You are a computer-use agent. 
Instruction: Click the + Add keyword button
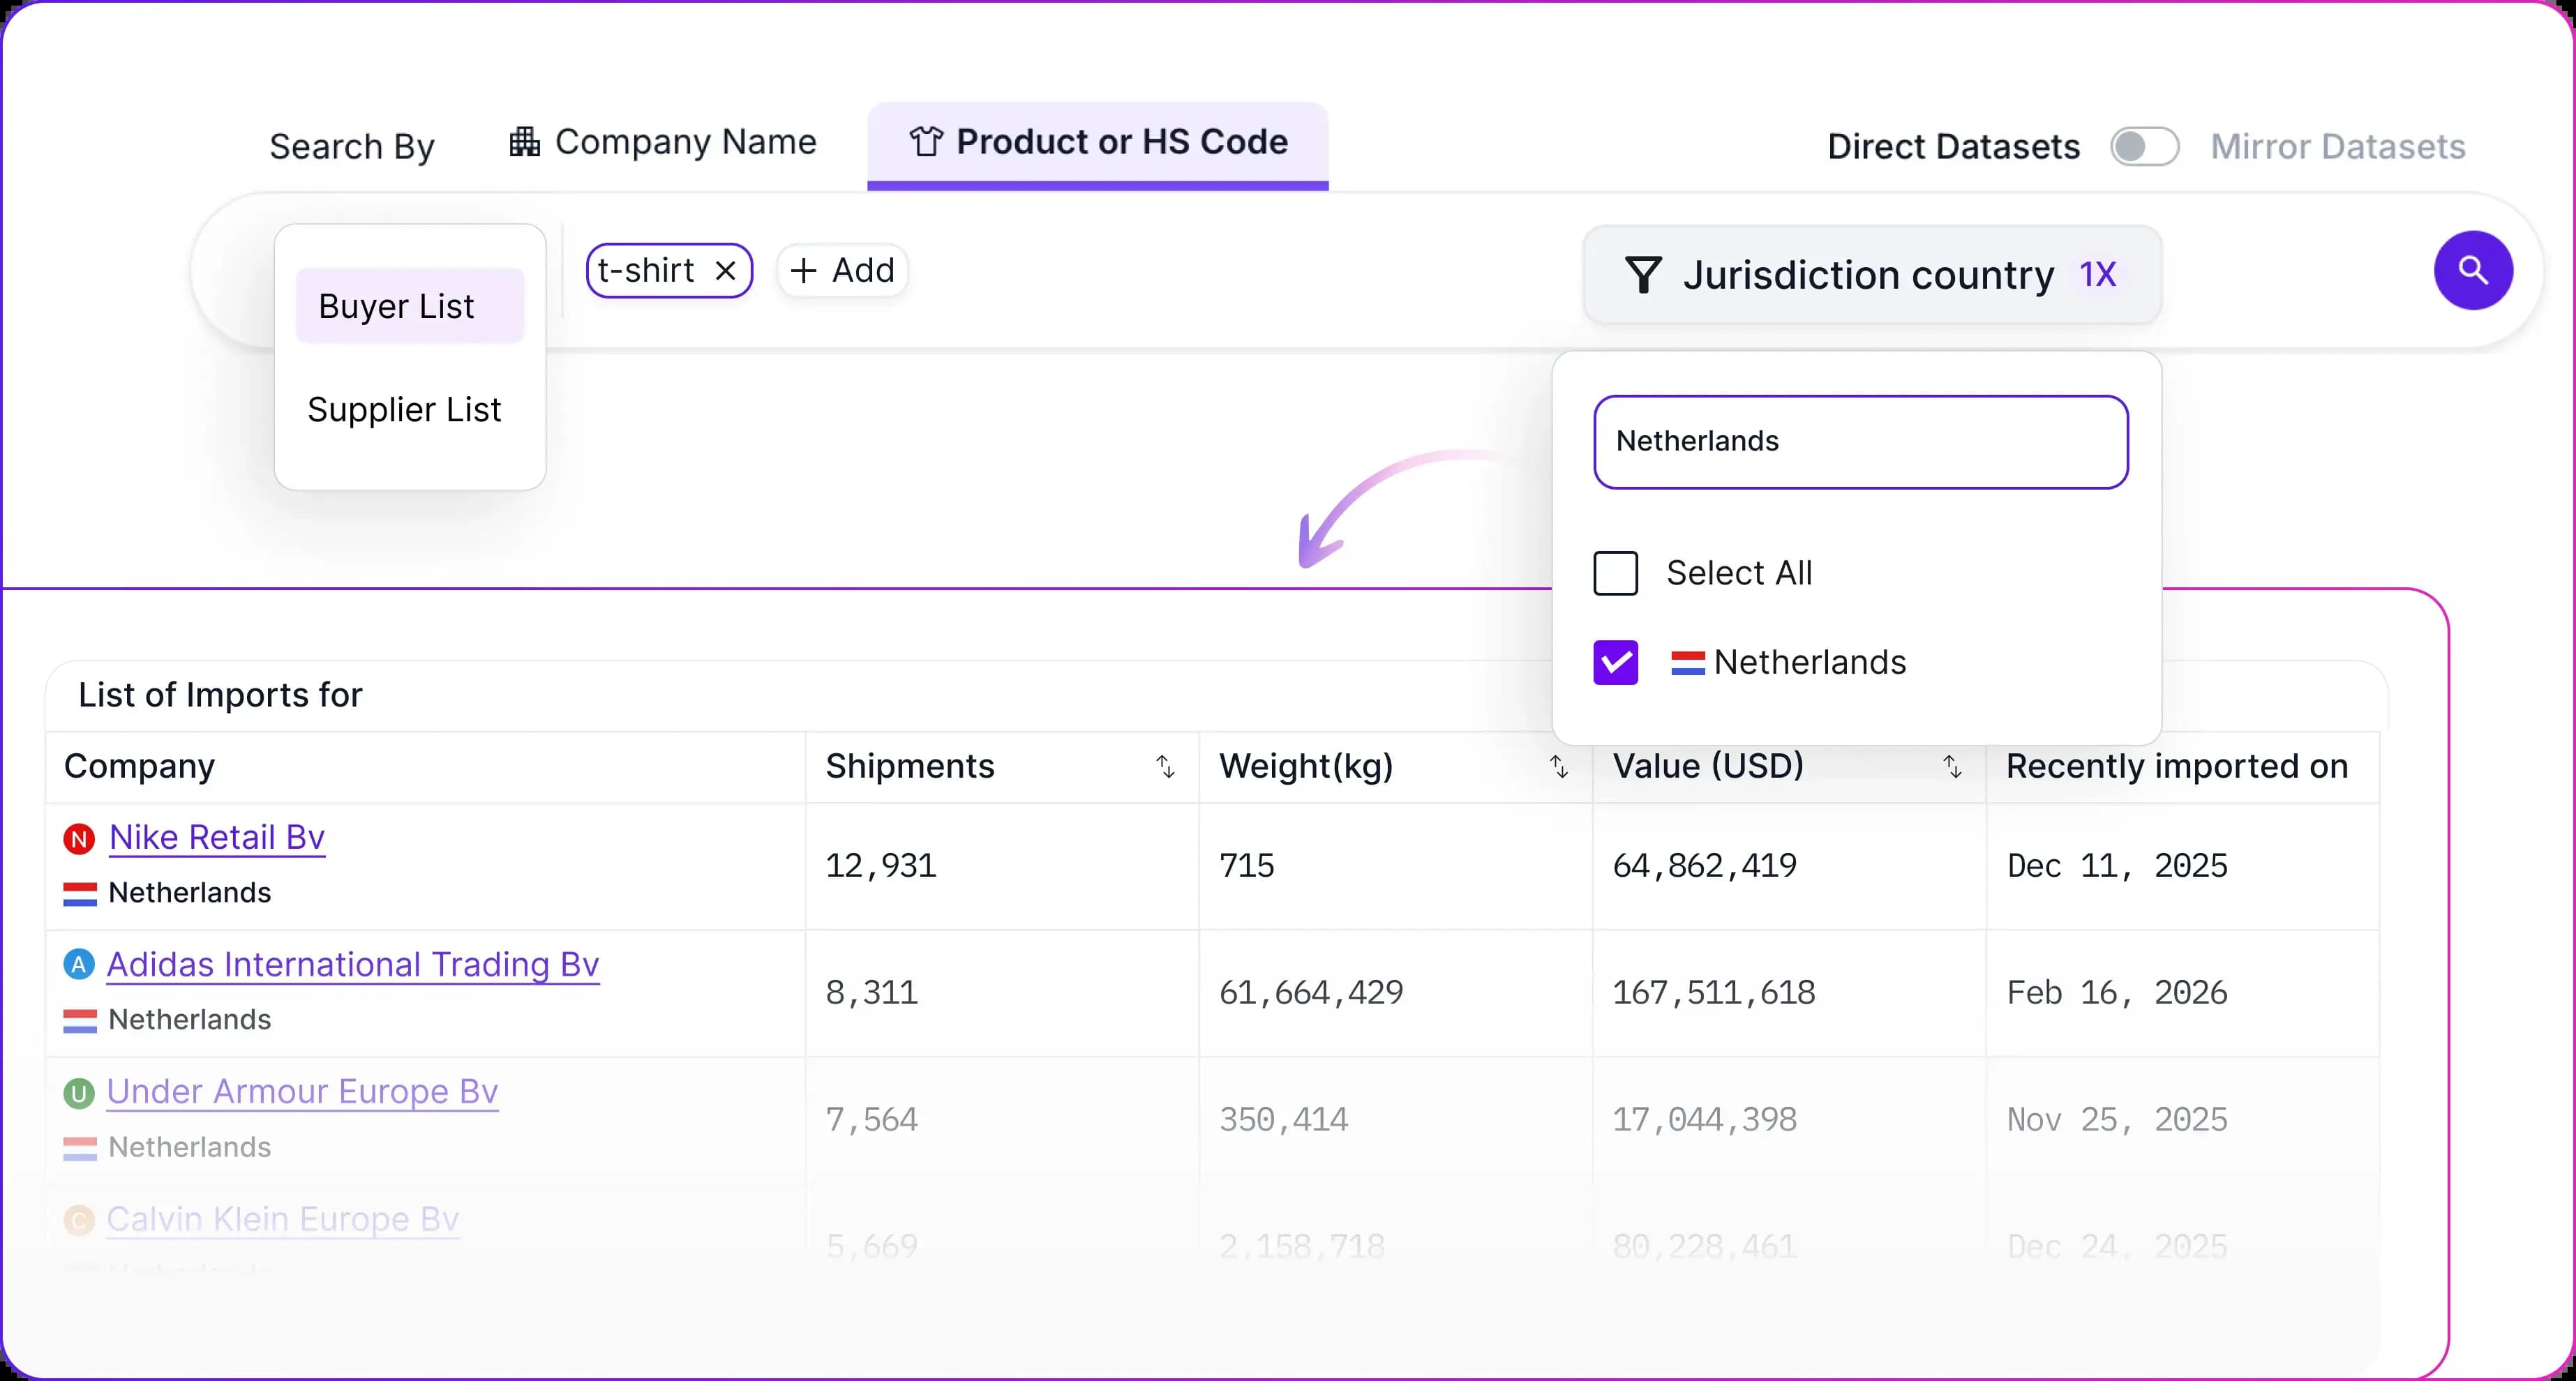(842, 271)
